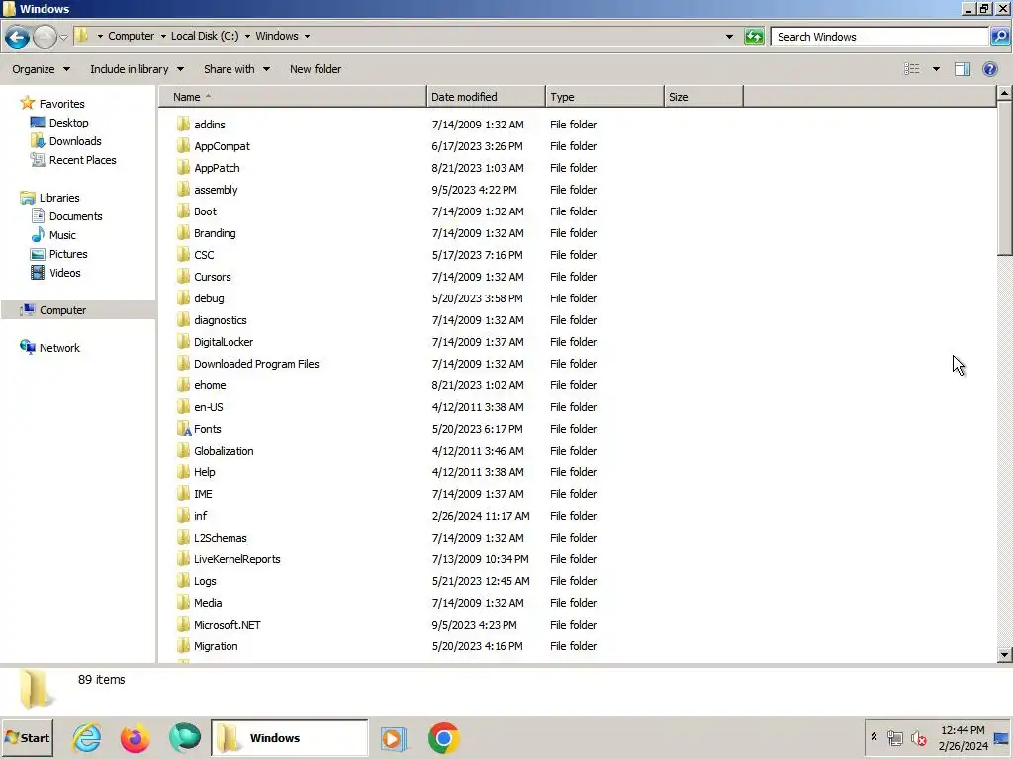Navigate to Computer in breadcrumb
1013x759 pixels.
point(132,37)
